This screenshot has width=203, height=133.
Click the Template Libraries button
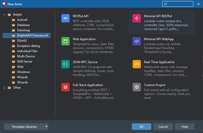[24, 127]
